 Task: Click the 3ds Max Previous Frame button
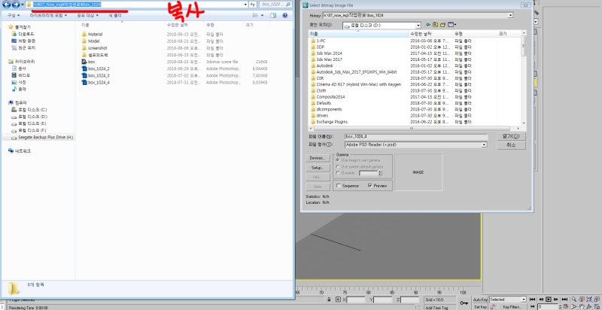[541, 299]
